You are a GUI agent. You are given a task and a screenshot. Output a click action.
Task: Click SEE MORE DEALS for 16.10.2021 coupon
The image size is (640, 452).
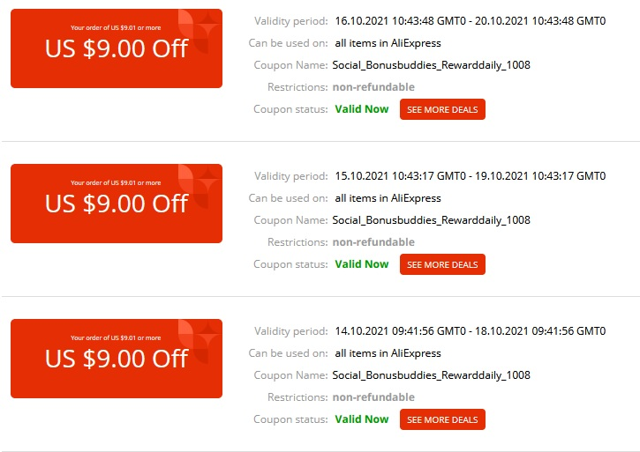pyautogui.click(x=442, y=109)
